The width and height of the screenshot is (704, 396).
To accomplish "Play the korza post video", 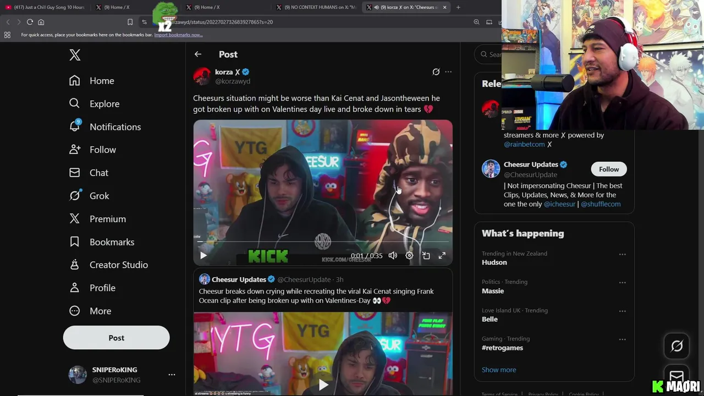I will pyautogui.click(x=204, y=256).
